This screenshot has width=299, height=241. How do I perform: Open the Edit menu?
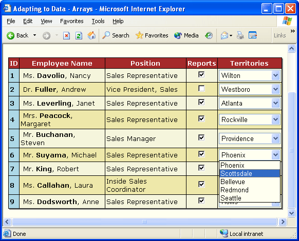(28, 21)
